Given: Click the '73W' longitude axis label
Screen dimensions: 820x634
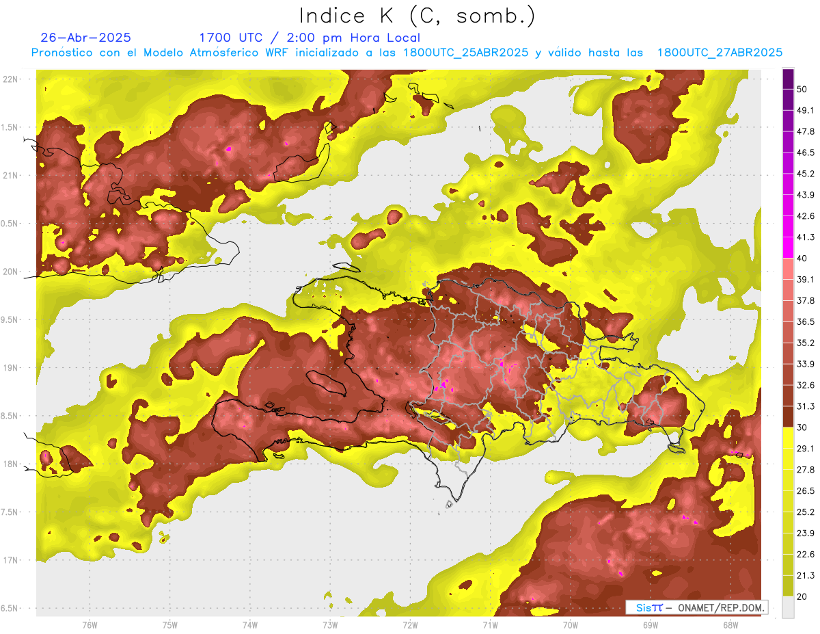Looking at the screenshot, I should click(x=330, y=624).
